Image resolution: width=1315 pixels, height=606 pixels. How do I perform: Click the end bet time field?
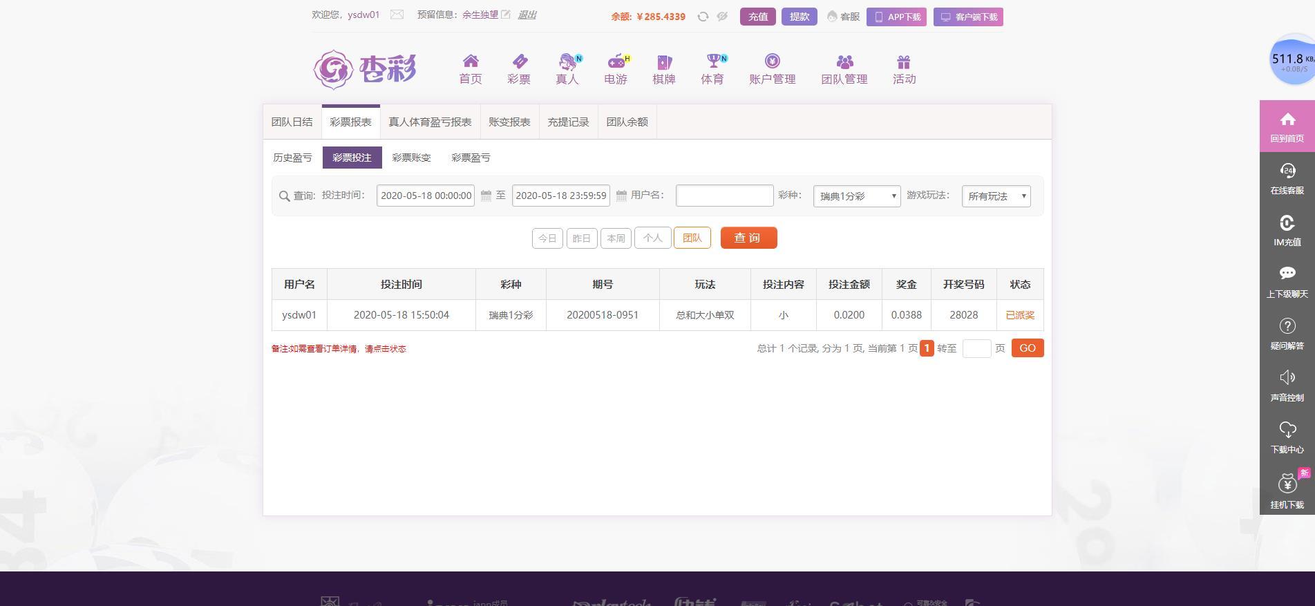560,196
